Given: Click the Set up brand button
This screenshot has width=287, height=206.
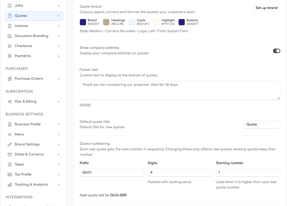Looking at the screenshot, I should pos(267,8).
